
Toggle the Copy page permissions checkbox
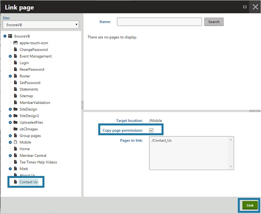click(x=151, y=130)
